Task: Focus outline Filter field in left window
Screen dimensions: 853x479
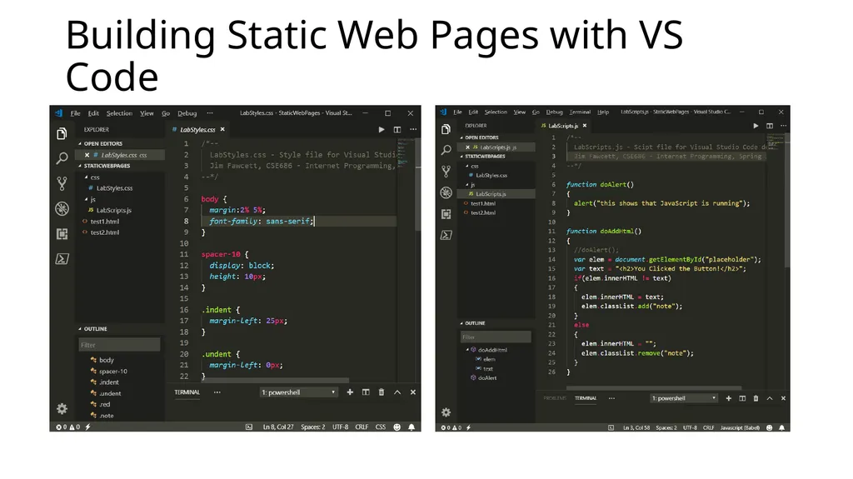Action: [x=119, y=345]
